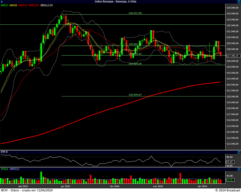Select the MMS20 moving average label
Viewport: 241px width, 192px height.
point(23,5)
